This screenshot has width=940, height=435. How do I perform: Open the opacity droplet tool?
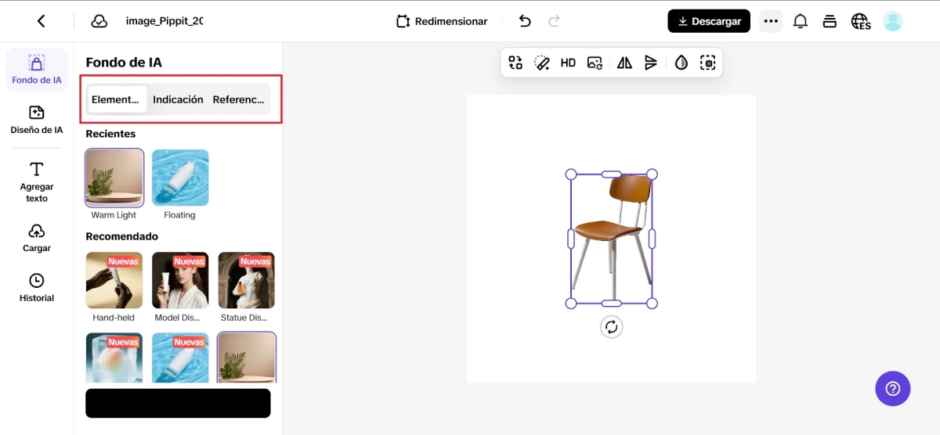[681, 63]
